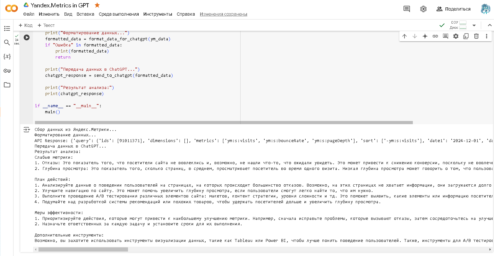Viewport: 494px width, 256px height.
Task: Click the output line starting '2. Улучшите навигацию'
Action: [204, 191]
